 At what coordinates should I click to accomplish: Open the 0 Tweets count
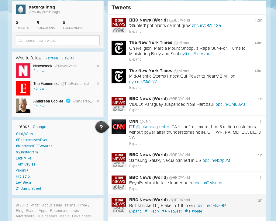tap(22, 25)
